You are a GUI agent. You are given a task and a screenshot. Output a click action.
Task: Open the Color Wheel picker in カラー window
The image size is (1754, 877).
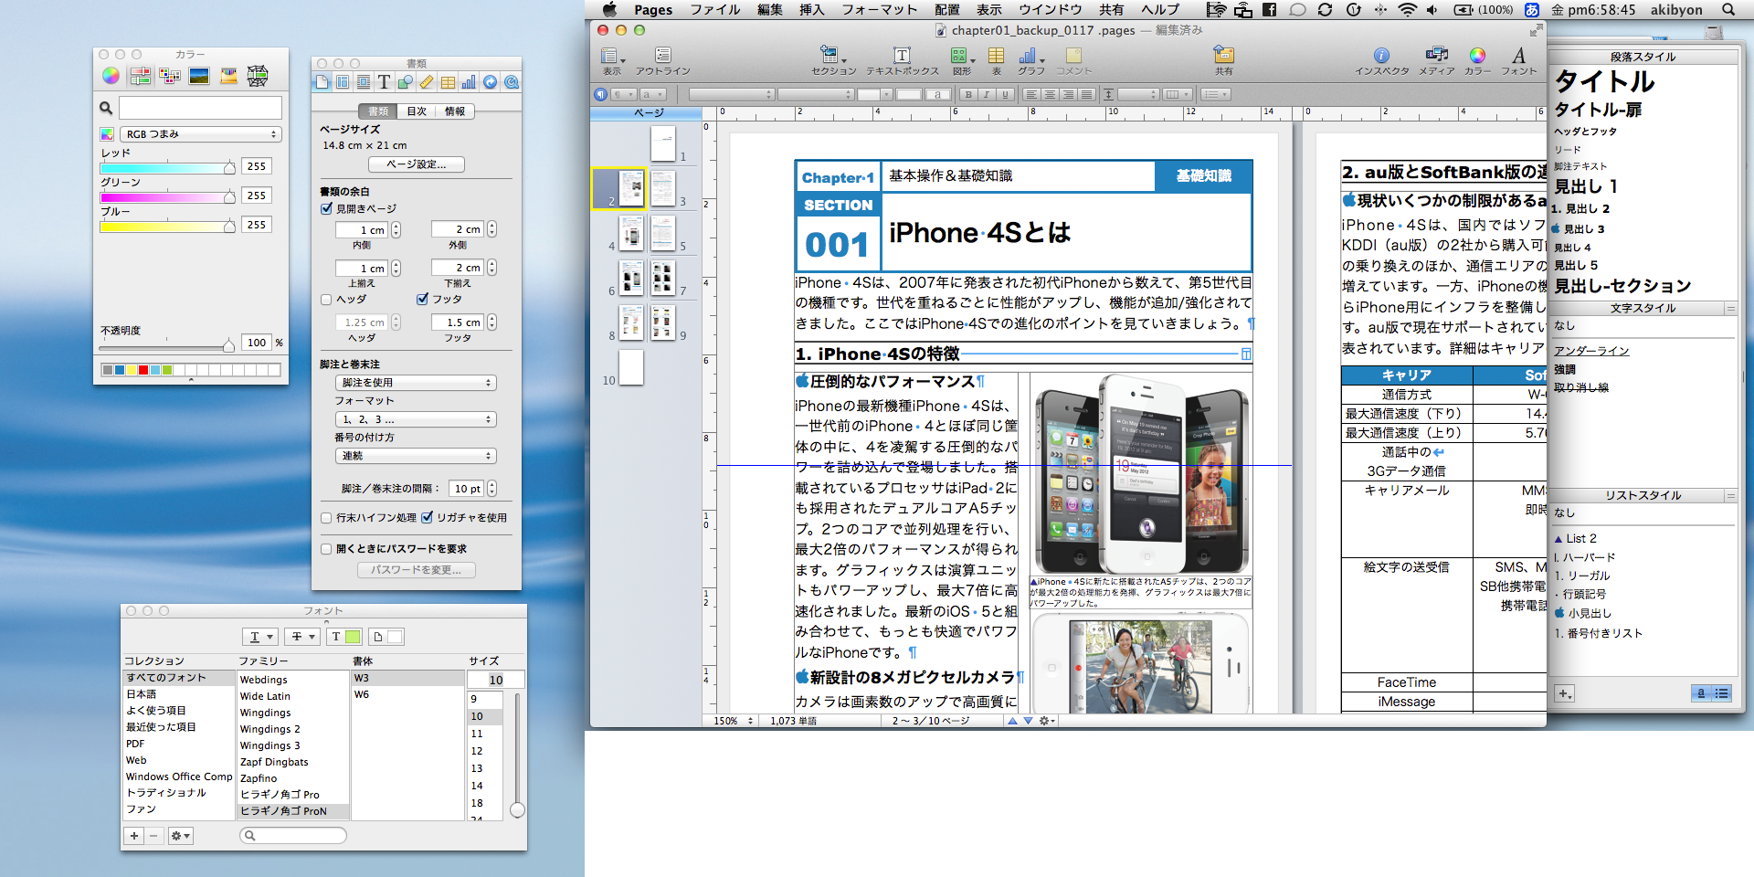111,76
